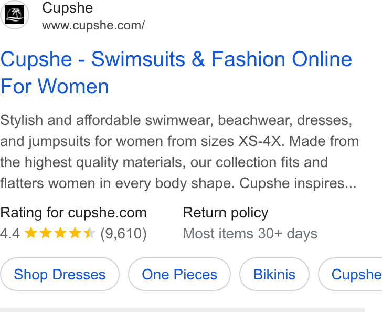Select the Rating for cupshe.com label
382x312 pixels.
[73, 213]
